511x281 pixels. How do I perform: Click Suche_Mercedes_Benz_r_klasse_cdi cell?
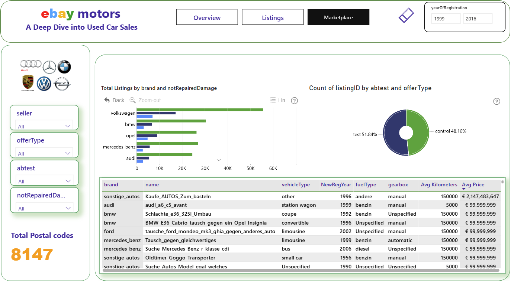[187, 249]
